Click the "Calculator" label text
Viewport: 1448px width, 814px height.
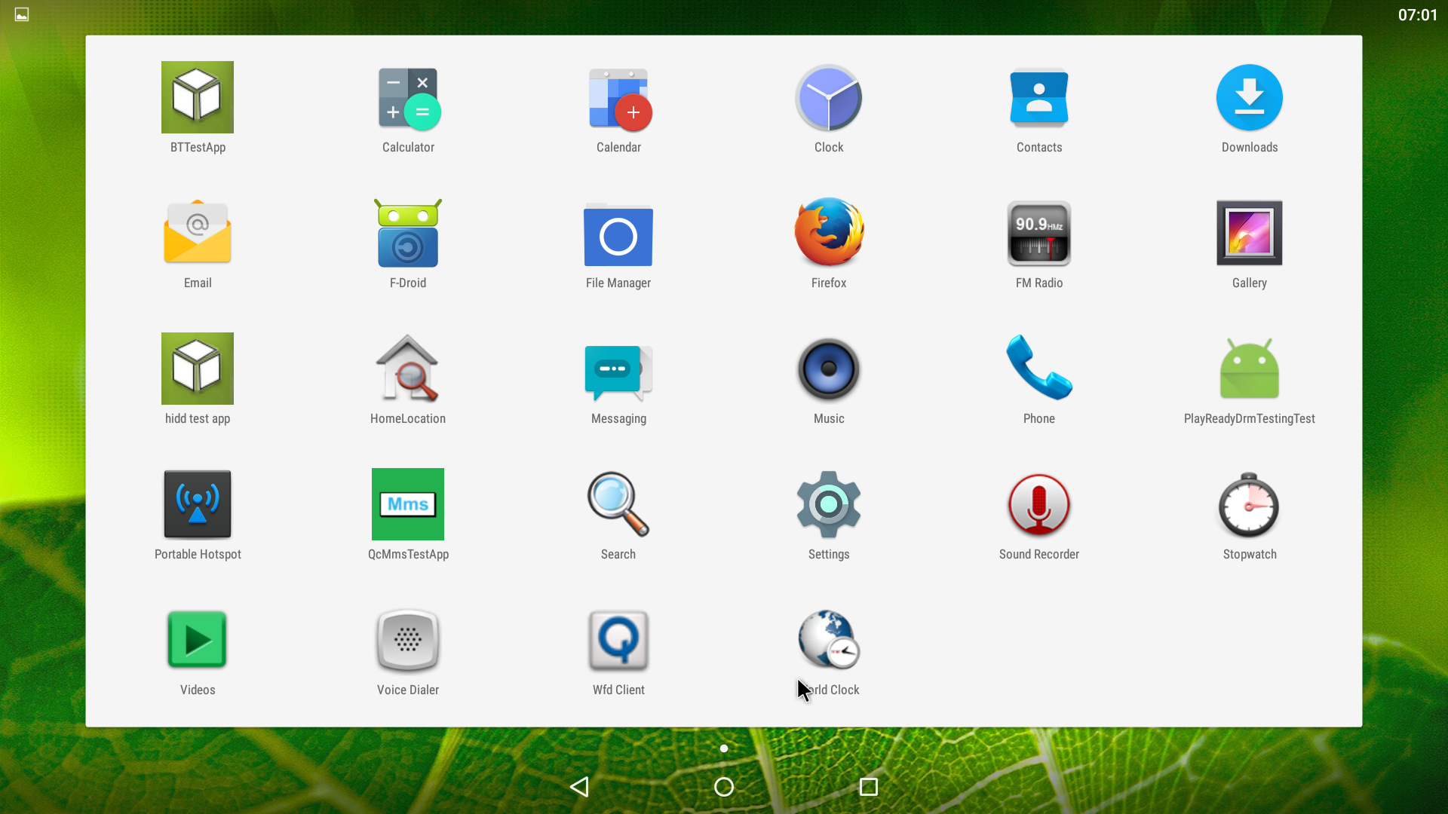click(408, 147)
